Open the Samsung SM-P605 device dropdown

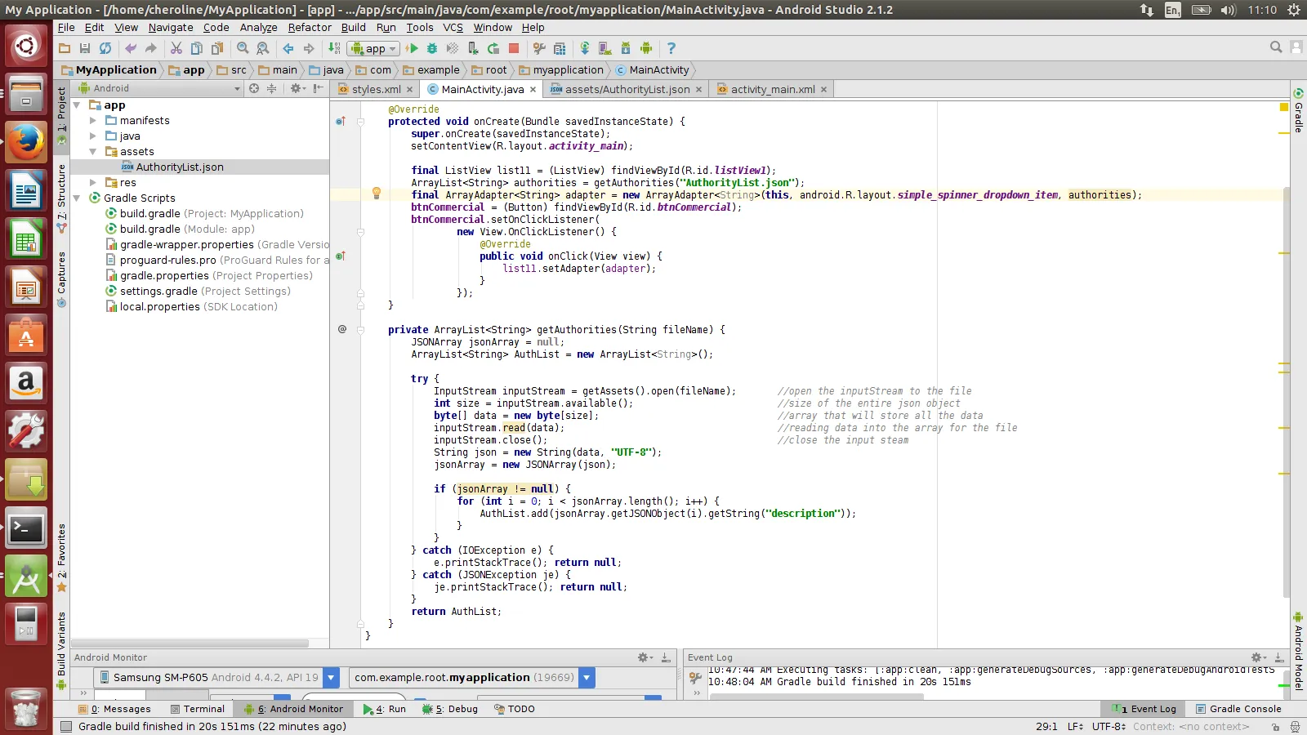pyautogui.click(x=331, y=677)
